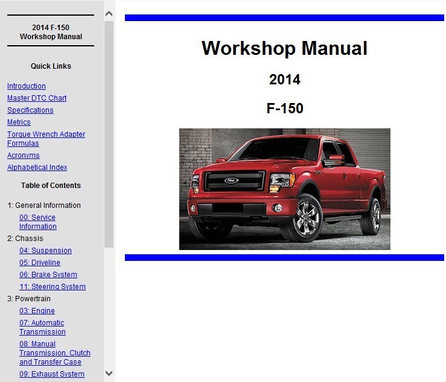Open the 09: Exhaust System section
The image size is (446, 382).
(52, 374)
